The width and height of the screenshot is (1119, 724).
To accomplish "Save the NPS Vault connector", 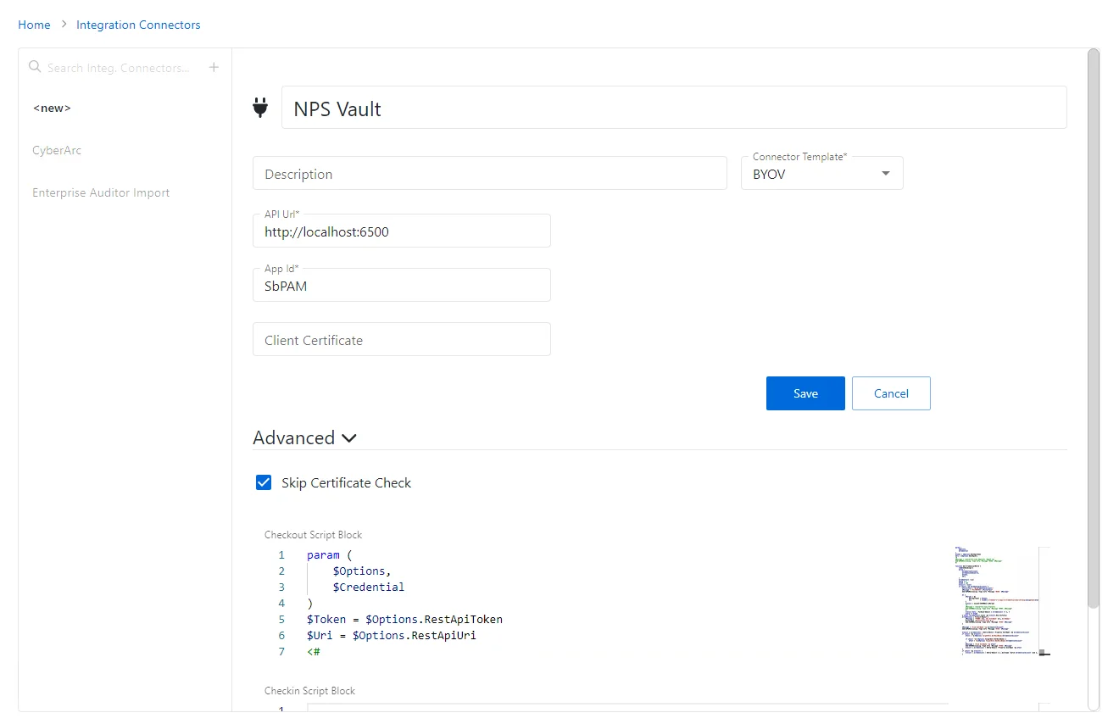I will pos(805,393).
